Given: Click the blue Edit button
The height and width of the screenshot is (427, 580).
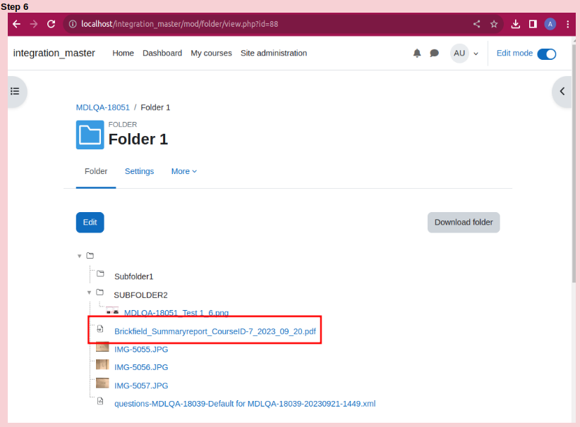Looking at the screenshot, I should (90, 223).
